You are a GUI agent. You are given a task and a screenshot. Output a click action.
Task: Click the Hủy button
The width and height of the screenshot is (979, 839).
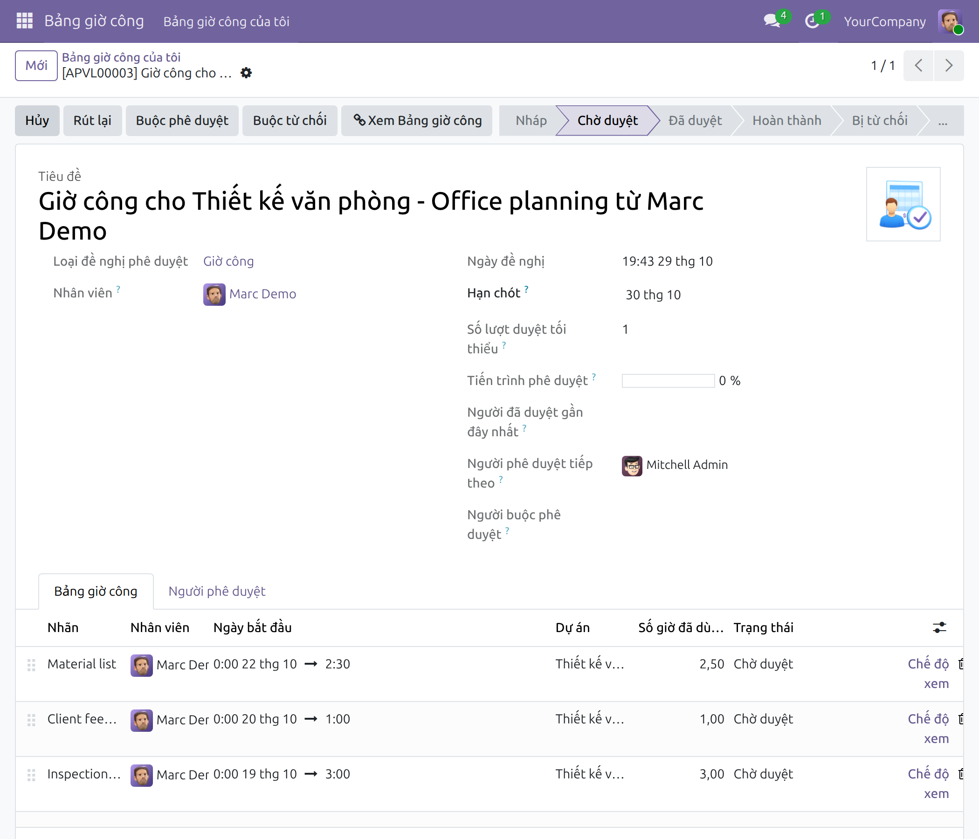click(x=37, y=120)
